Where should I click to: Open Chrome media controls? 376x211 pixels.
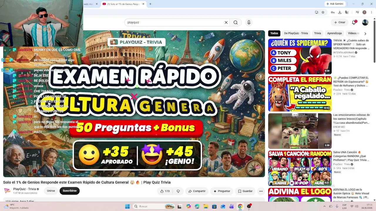[x=357, y=12]
